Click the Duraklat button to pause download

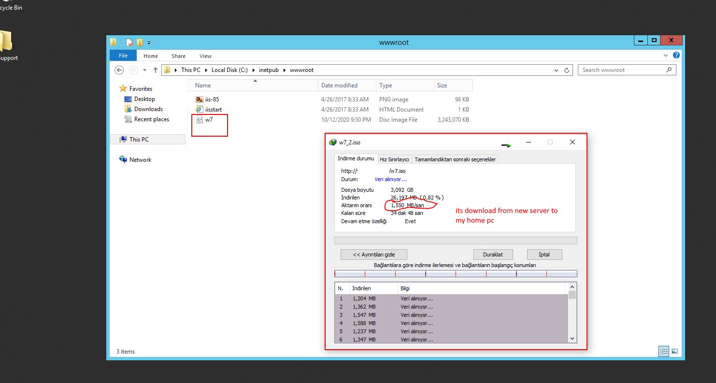click(x=493, y=255)
